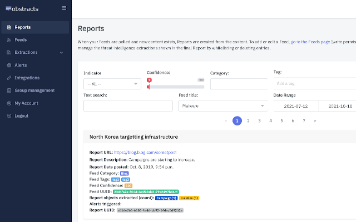Click the My Account user icon
The width and height of the screenshot is (356, 222).
[8, 103]
